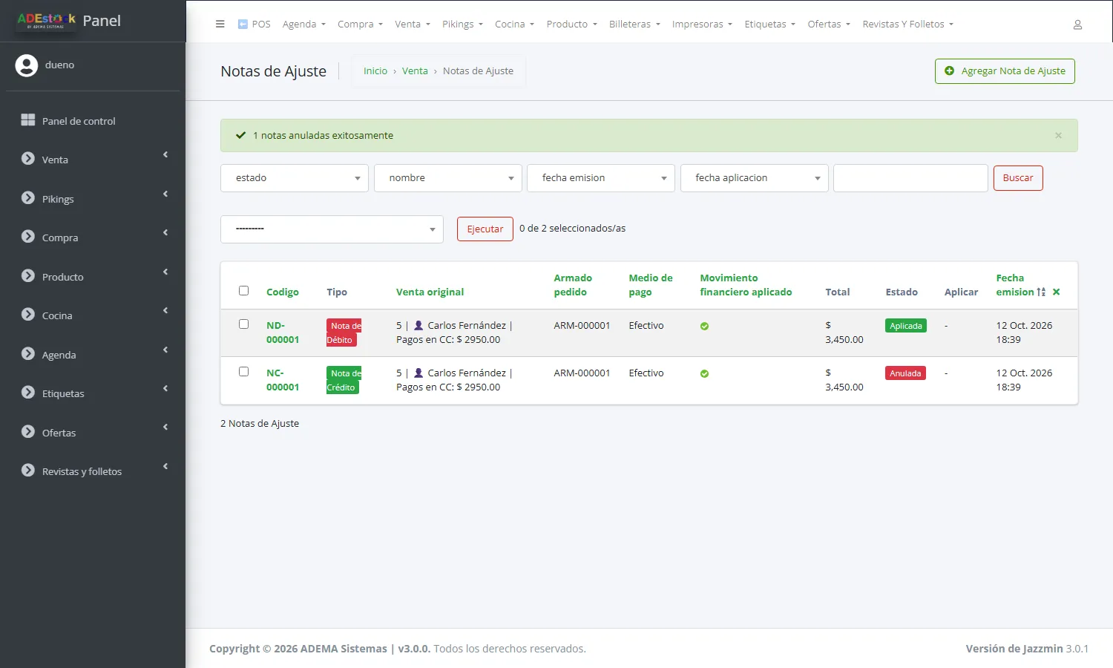Image resolution: width=1113 pixels, height=668 pixels.
Task: Open the user account icon in the top bar
Action: [1077, 24]
